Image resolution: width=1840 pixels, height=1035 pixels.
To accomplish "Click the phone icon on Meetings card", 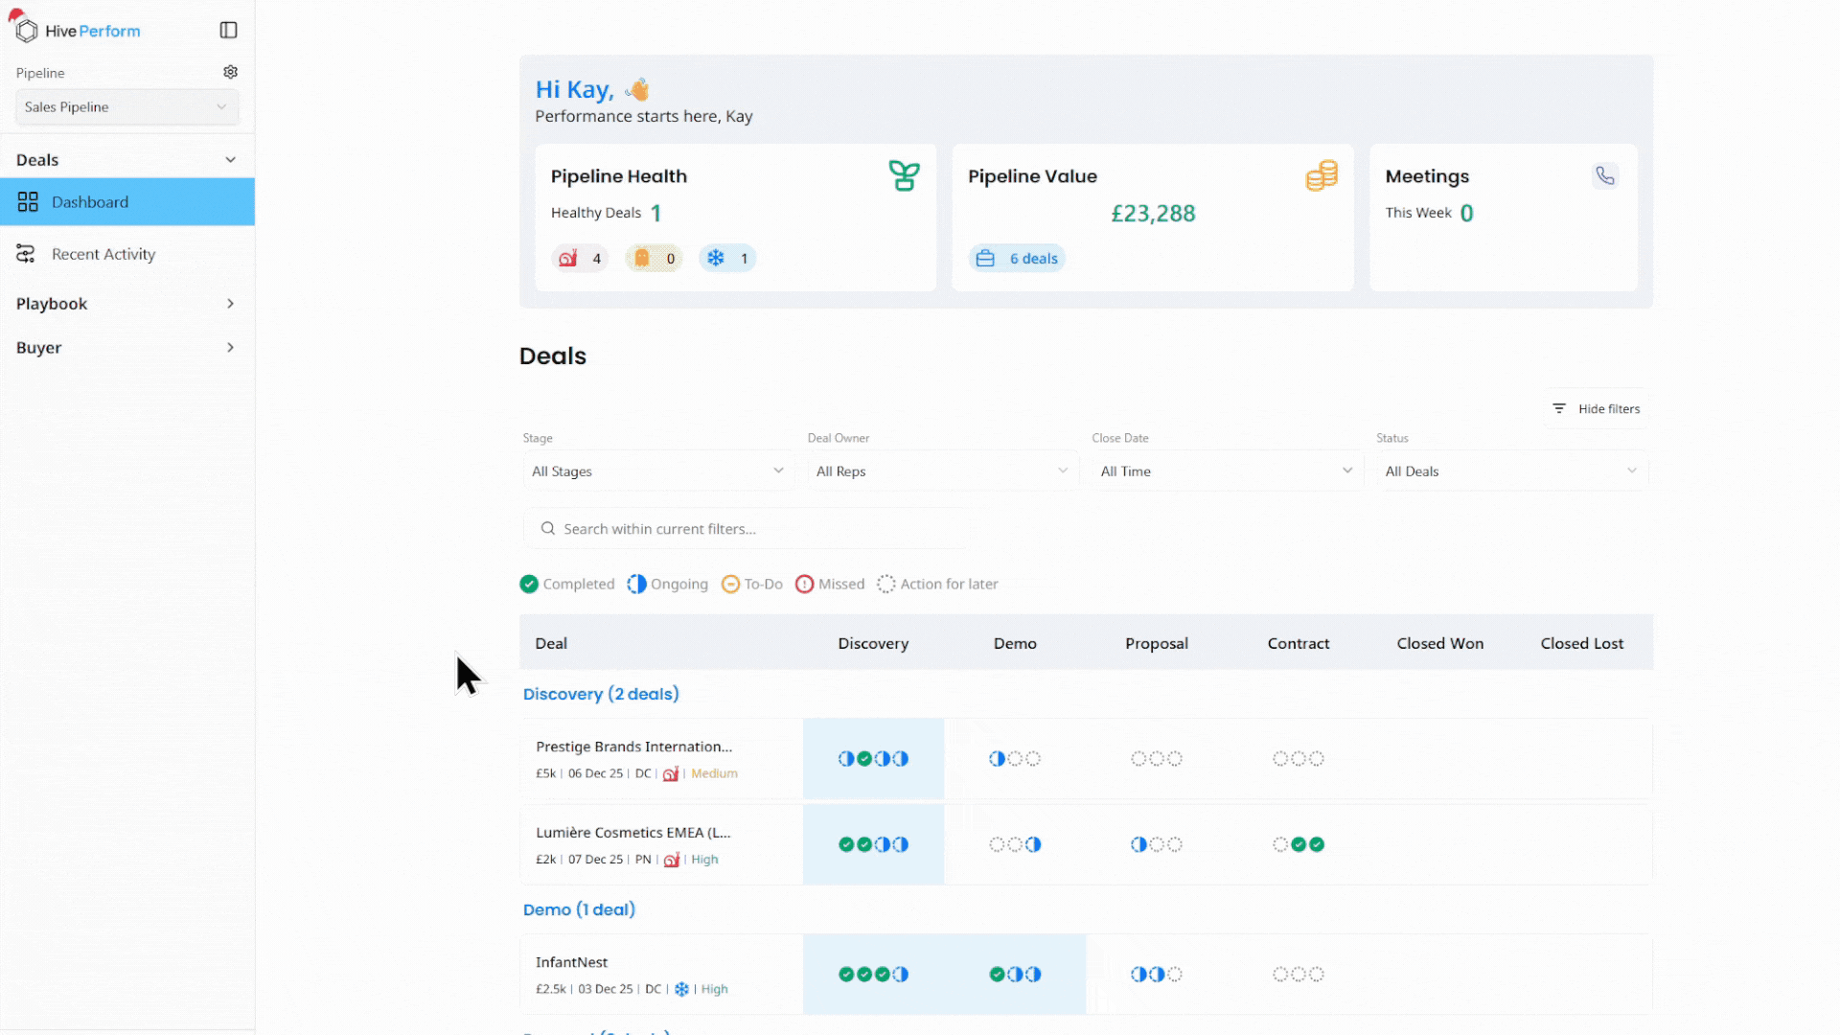I will (x=1605, y=175).
